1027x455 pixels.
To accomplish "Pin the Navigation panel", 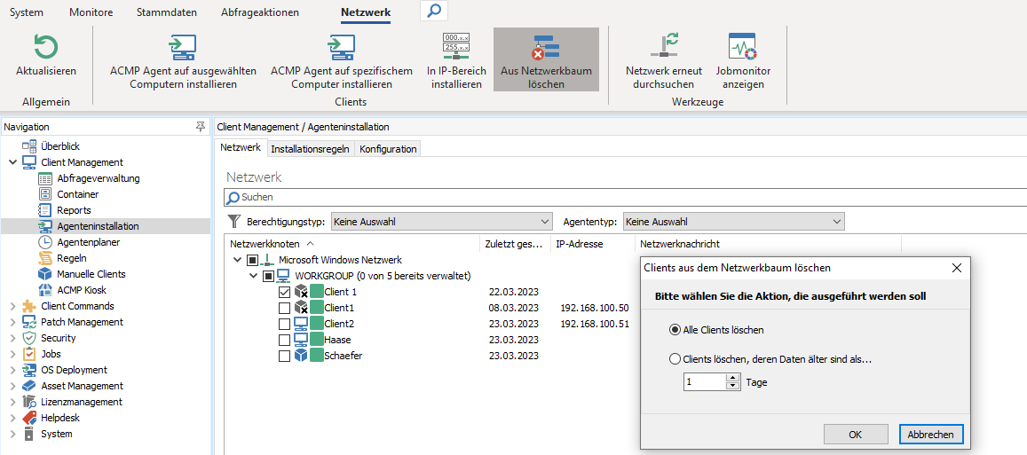I will coord(201,126).
